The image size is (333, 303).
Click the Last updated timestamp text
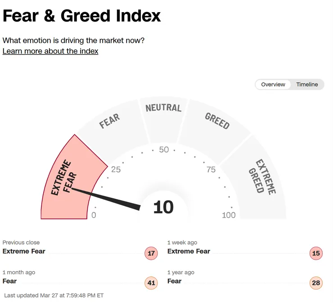(x=54, y=295)
